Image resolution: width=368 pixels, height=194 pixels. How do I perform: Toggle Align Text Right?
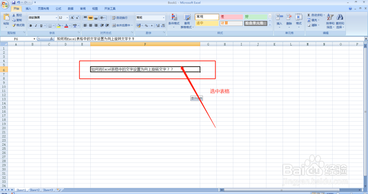pyautogui.click(x=96, y=25)
